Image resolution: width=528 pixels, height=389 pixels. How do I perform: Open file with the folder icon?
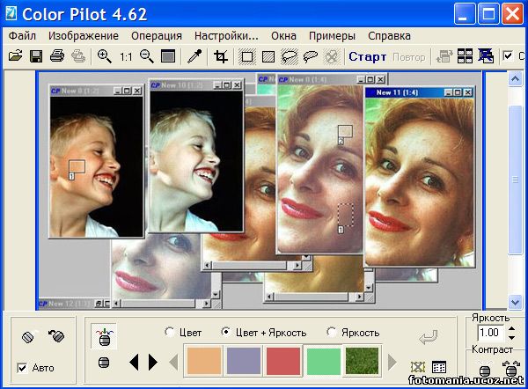[15, 56]
